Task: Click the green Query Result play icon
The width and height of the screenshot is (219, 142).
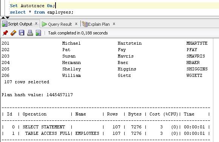Action: [44, 24]
